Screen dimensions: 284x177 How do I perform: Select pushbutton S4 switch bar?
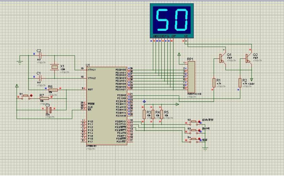[194, 139]
